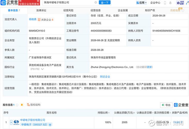
Task: Click the 查一下 search button
Action: tap(105, 3)
